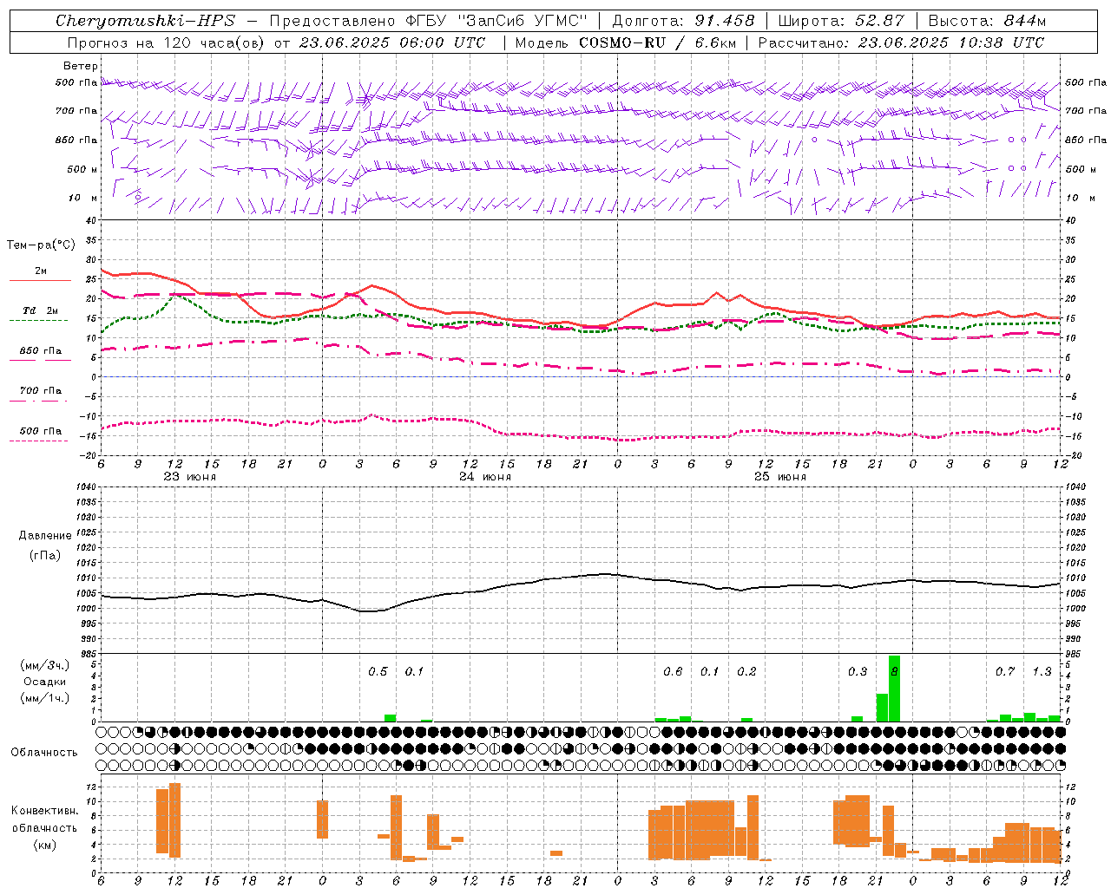Click the precipitation amount 1.3
This screenshot has height=888, width=1111.
click(1042, 672)
